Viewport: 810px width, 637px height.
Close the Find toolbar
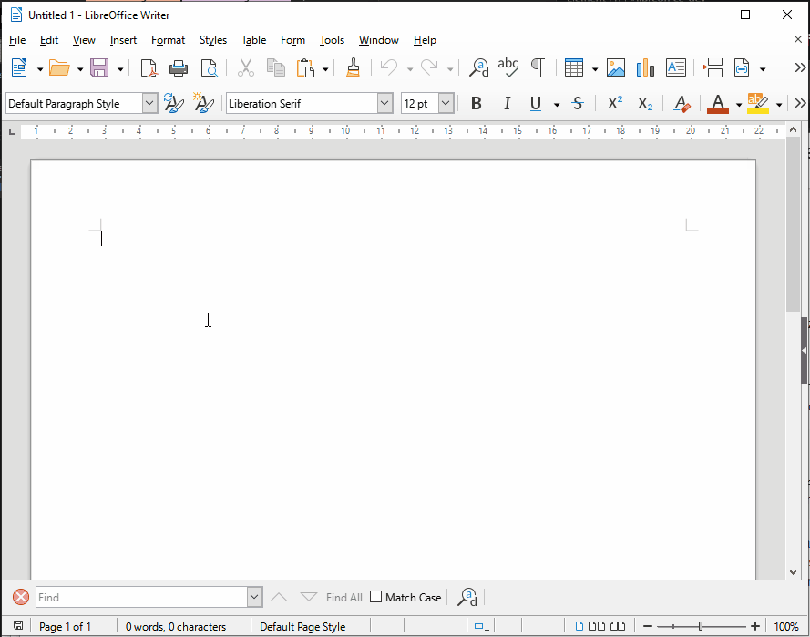click(x=20, y=597)
